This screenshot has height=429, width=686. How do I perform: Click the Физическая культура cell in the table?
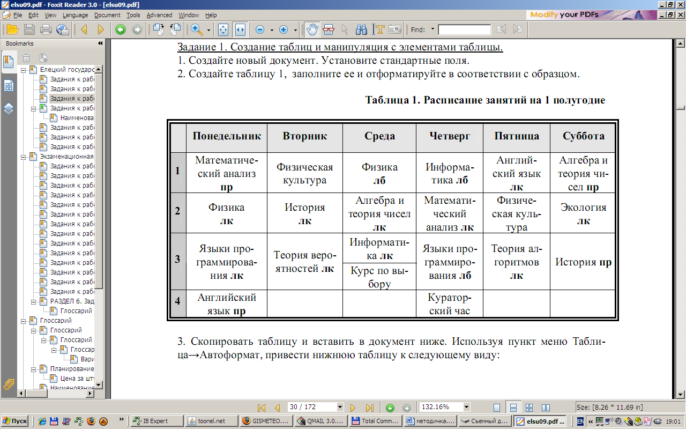pos(305,173)
